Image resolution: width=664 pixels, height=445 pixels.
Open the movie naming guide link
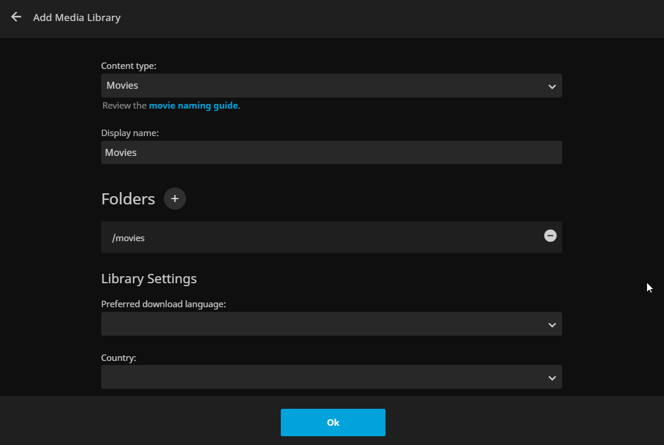[193, 106]
